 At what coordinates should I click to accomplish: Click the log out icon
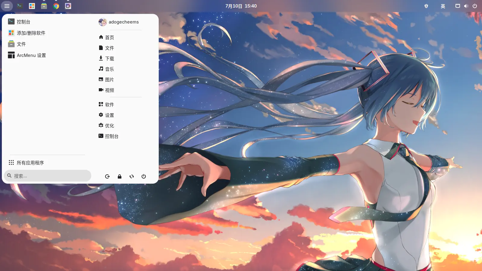pyautogui.click(x=107, y=176)
